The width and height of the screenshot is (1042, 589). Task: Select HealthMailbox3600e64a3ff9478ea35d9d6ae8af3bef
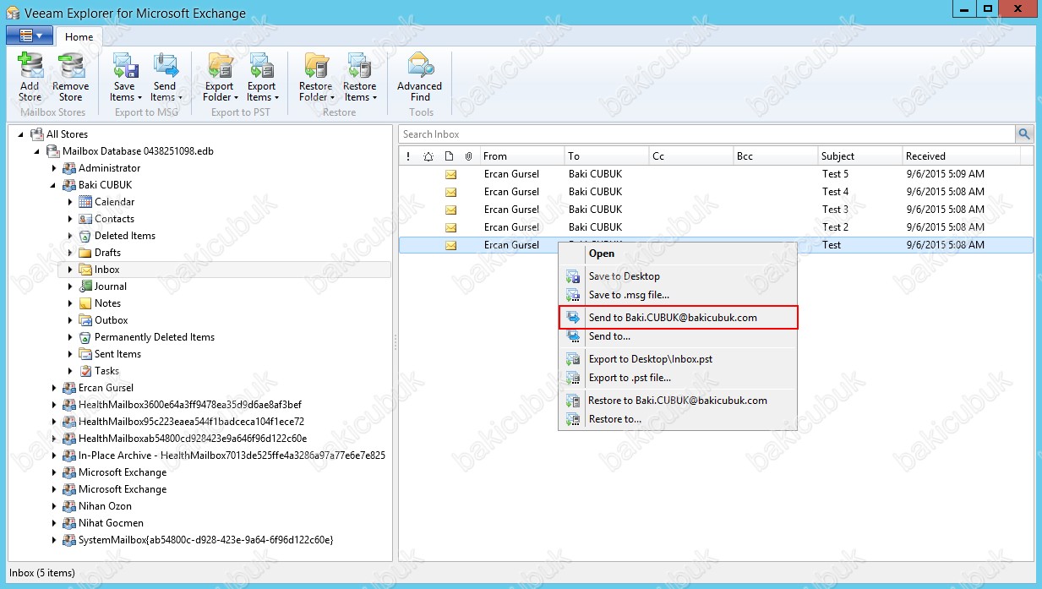point(189,405)
